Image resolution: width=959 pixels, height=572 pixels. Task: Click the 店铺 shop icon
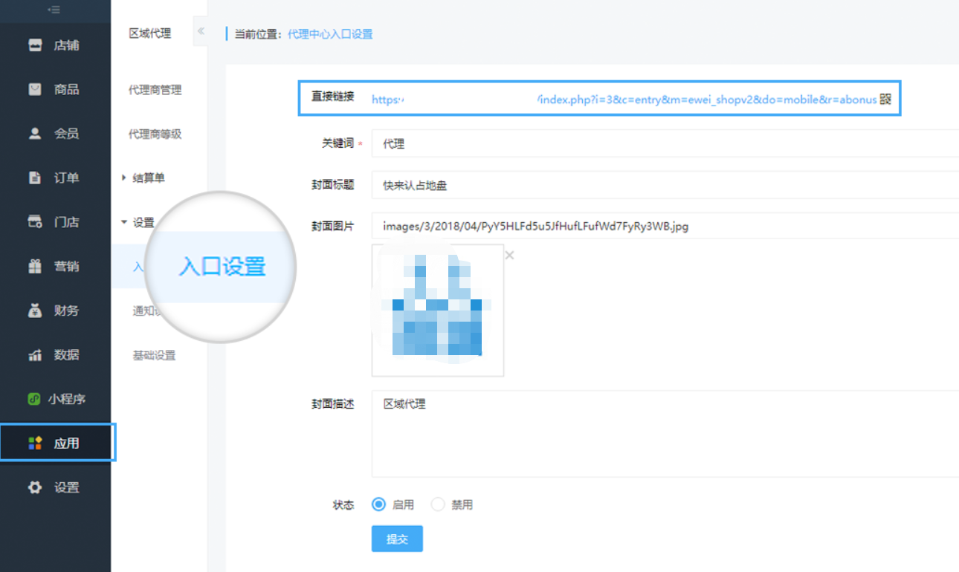[x=35, y=45]
